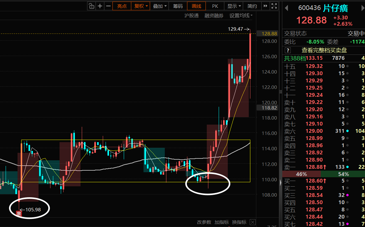Viewport: 365px width, 227px height.
Task: Select the 沪股通 tag
Action: (191, 16)
